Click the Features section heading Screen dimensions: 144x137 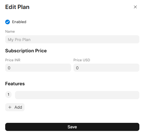pos(15,84)
